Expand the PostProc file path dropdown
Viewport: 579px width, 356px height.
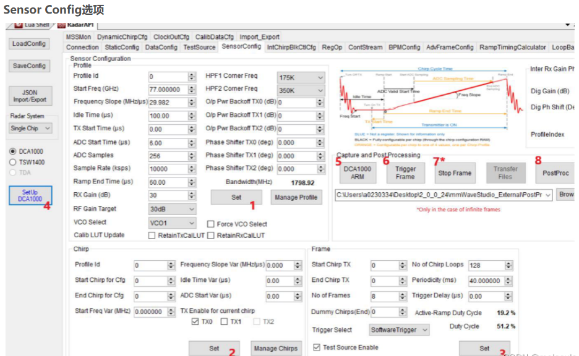(x=548, y=195)
